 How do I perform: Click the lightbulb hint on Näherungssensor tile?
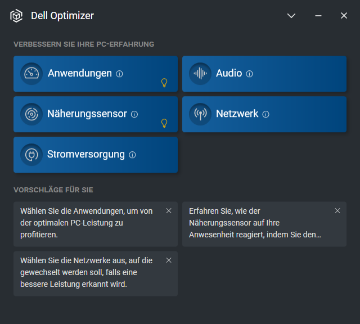click(164, 123)
